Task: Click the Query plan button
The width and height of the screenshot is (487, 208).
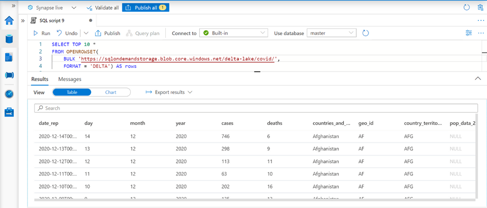Action: tap(142, 33)
